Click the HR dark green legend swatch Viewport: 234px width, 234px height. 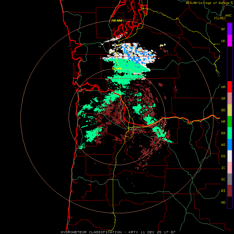(230, 122)
